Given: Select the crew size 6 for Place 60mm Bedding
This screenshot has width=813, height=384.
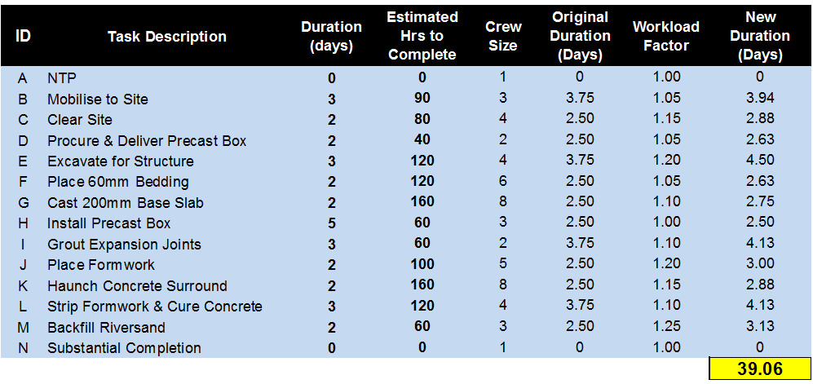Looking at the screenshot, I should pyautogui.click(x=502, y=181).
